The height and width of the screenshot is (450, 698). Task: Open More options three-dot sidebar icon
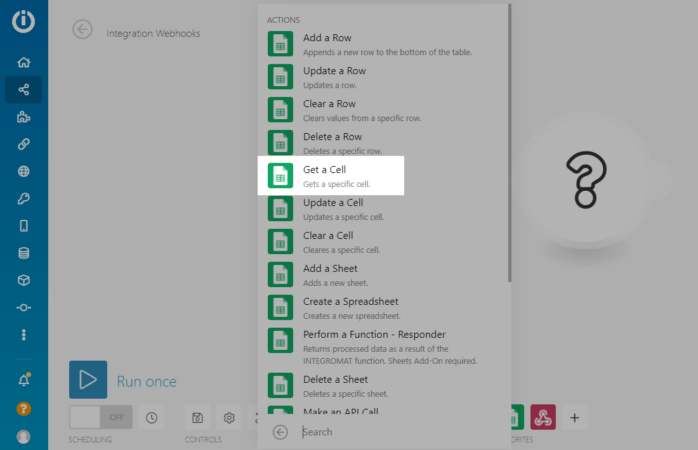point(23,335)
